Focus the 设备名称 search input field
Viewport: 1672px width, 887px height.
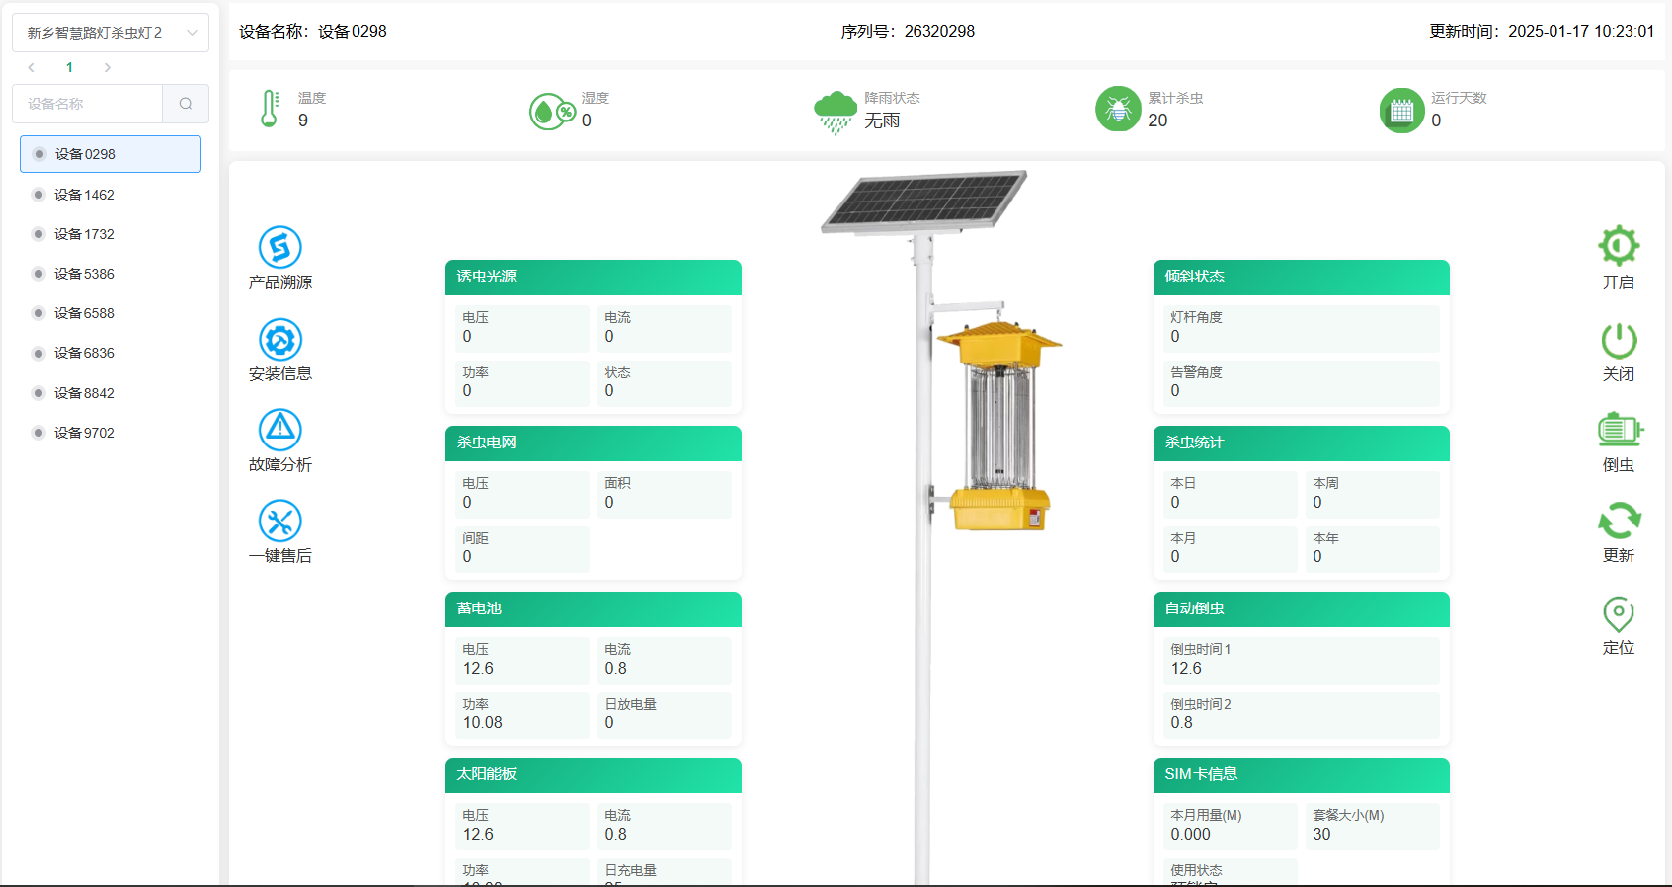point(88,104)
